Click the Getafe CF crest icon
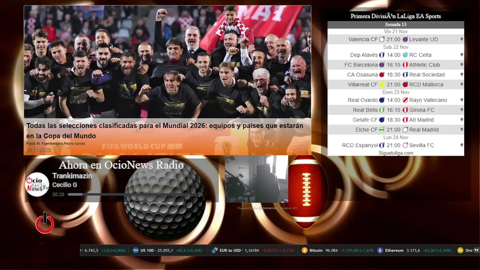Image resolution: width=480 pixels, height=270 pixels. 382,120
